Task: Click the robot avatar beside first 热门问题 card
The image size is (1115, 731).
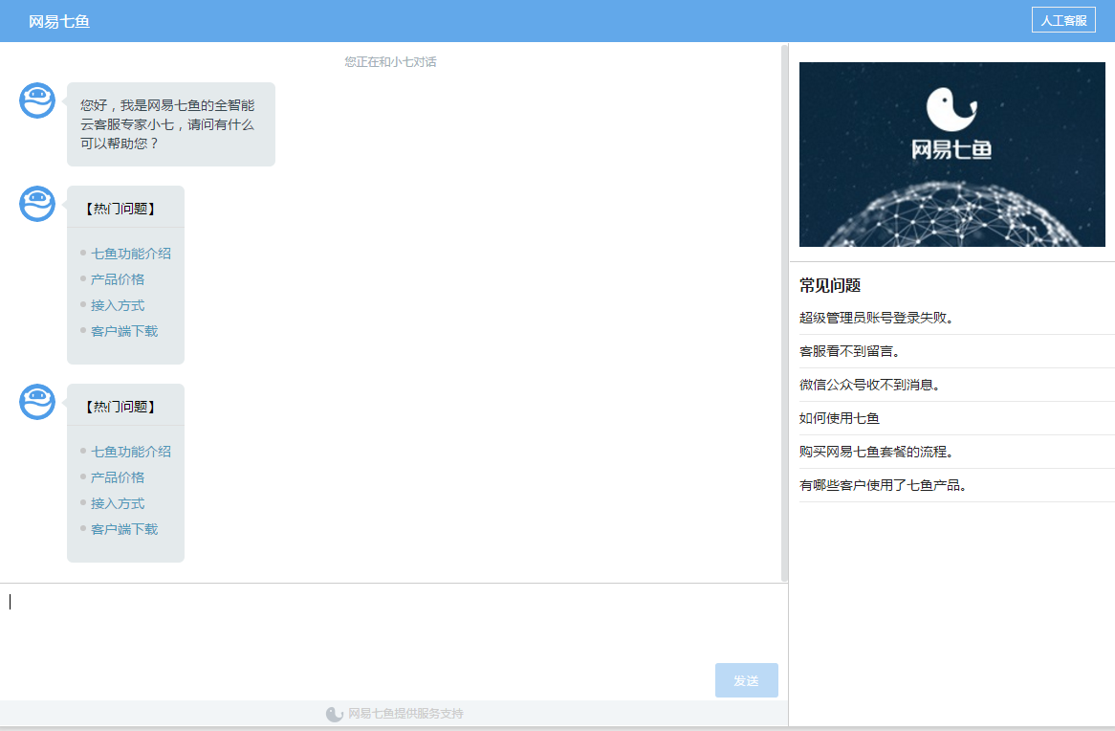Action: pos(37,205)
